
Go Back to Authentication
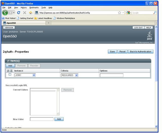point(141,52)
